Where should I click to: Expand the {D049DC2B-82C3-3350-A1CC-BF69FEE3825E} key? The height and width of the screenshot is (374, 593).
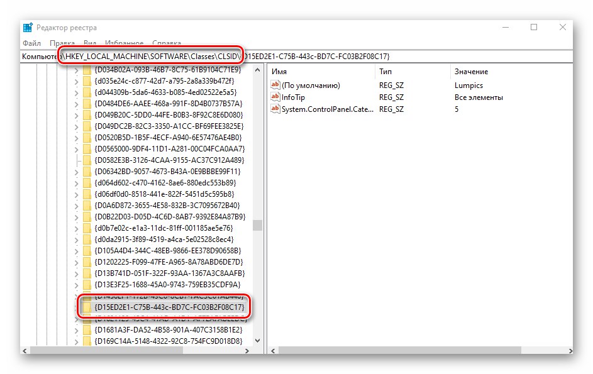76,127
